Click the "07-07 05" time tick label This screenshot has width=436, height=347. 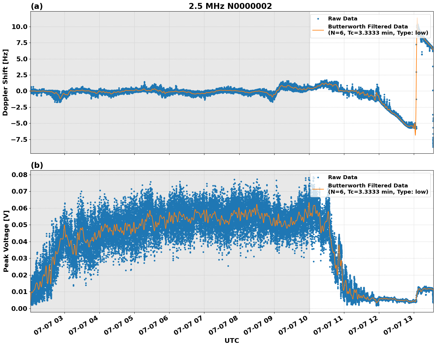[119, 325]
